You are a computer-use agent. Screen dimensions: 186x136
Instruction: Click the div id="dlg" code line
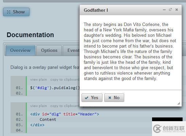click(x=64, y=114)
